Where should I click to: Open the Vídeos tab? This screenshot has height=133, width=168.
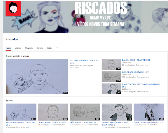coord(18,48)
